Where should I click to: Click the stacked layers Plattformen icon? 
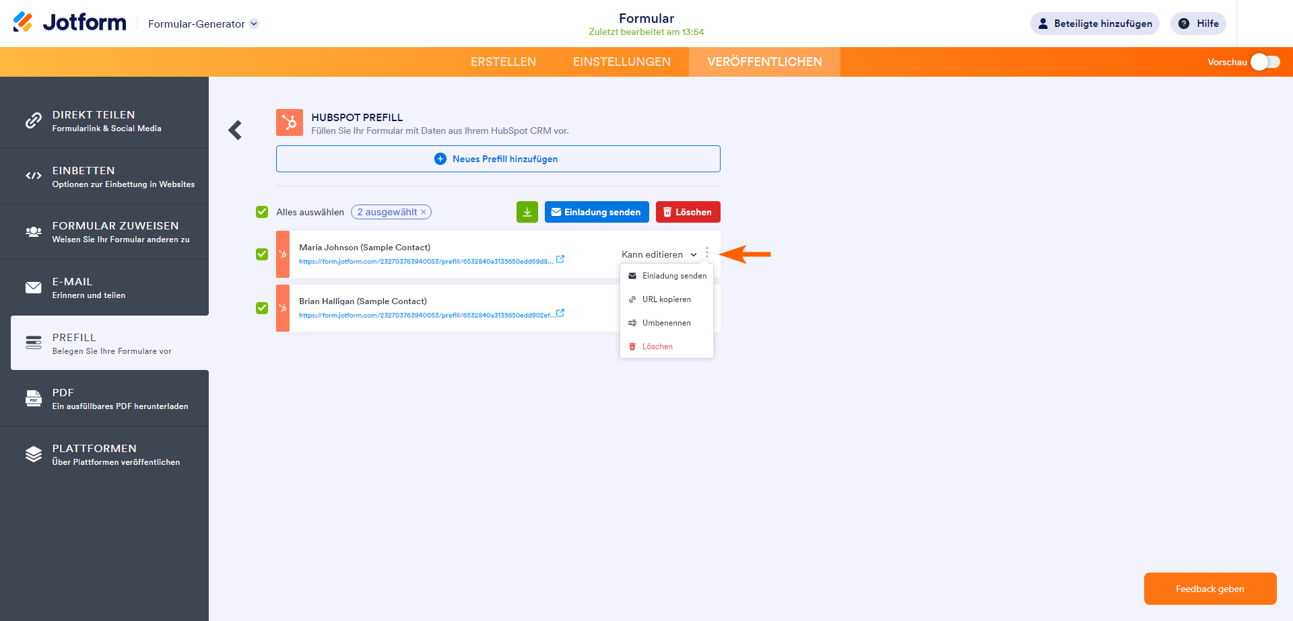[34, 454]
